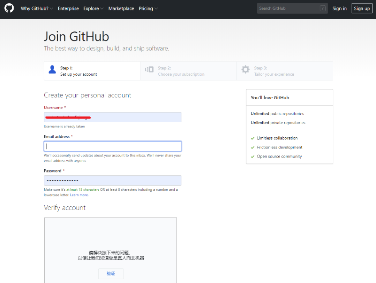The width and height of the screenshot is (376, 283).
Task: Focus the Search GitHub field
Action: coord(292,8)
